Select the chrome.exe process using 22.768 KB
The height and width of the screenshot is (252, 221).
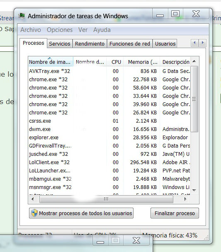click(x=109, y=80)
